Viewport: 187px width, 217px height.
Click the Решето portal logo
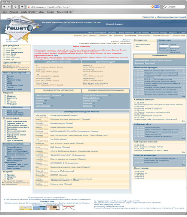point(19,28)
